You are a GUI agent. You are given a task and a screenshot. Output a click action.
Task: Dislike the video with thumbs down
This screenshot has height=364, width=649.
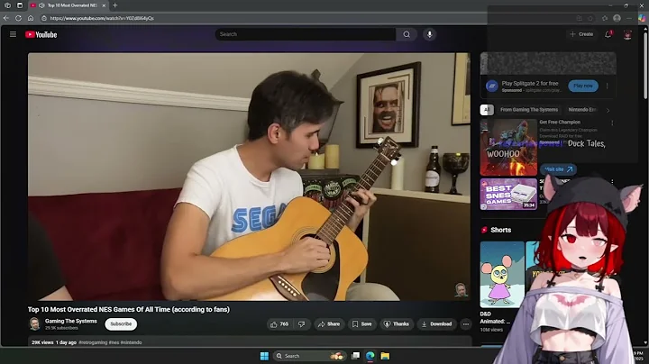click(302, 324)
